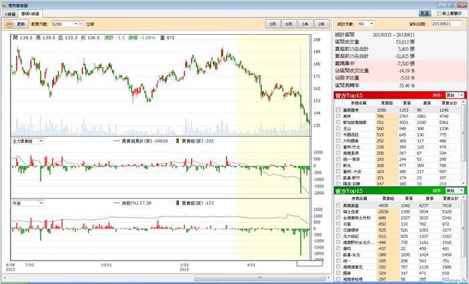Tick the buy-side row checkbox with 252 net
Viewport: 469px width, 284px height.
pyautogui.click(x=338, y=141)
